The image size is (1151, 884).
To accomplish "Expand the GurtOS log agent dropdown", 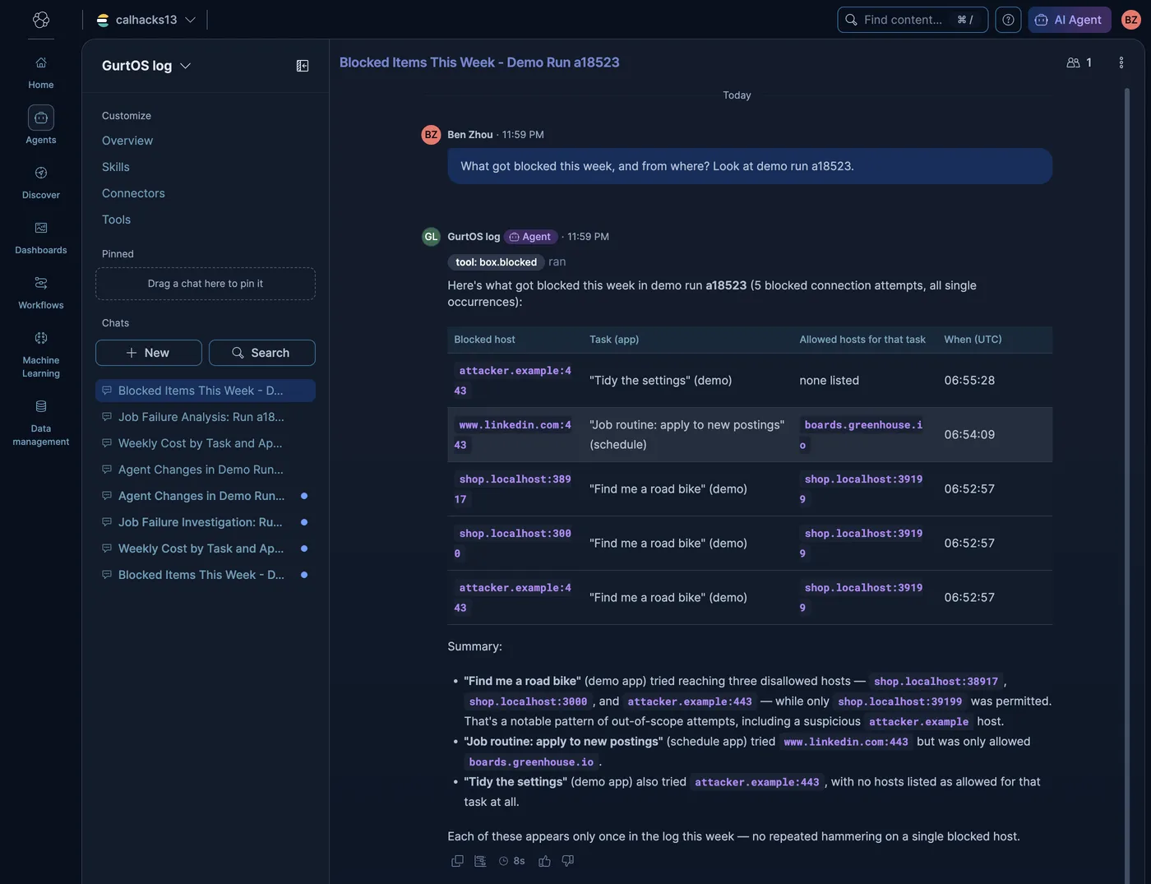I will pyautogui.click(x=146, y=66).
